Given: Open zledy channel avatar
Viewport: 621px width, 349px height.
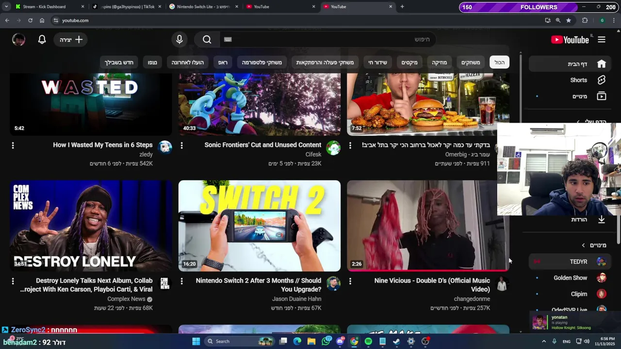Looking at the screenshot, I should tap(165, 148).
